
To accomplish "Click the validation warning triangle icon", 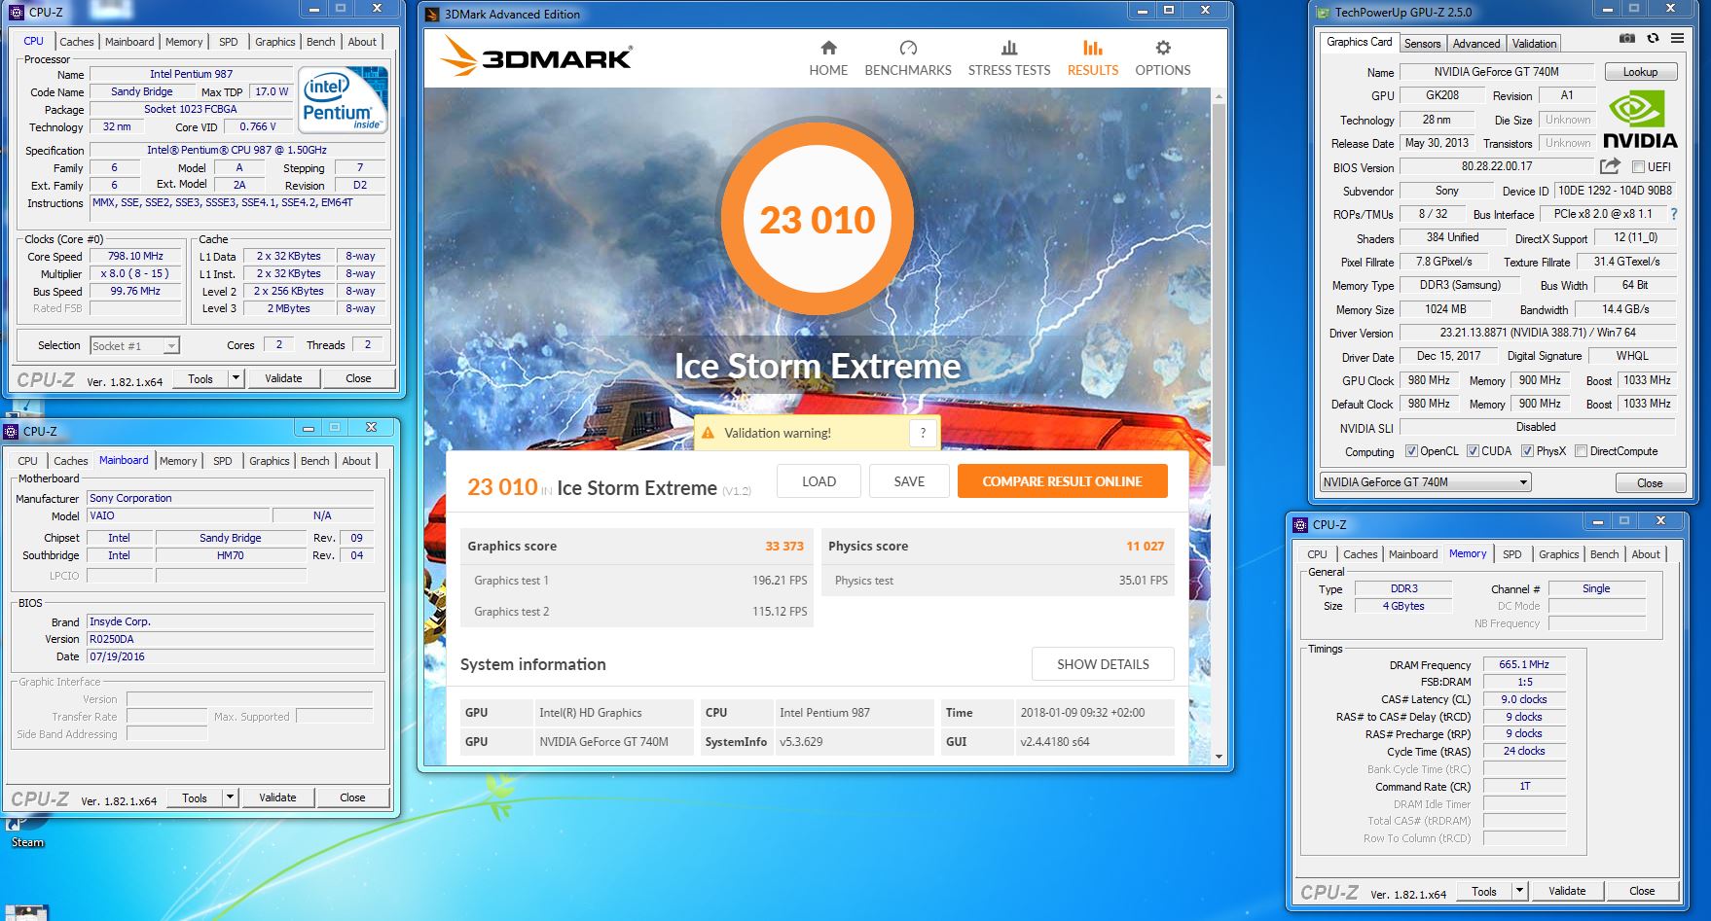I will [x=709, y=433].
